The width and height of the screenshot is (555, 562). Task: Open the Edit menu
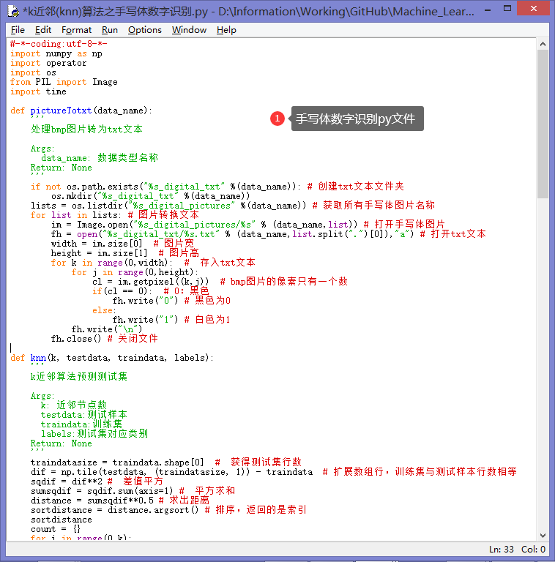tap(43, 30)
